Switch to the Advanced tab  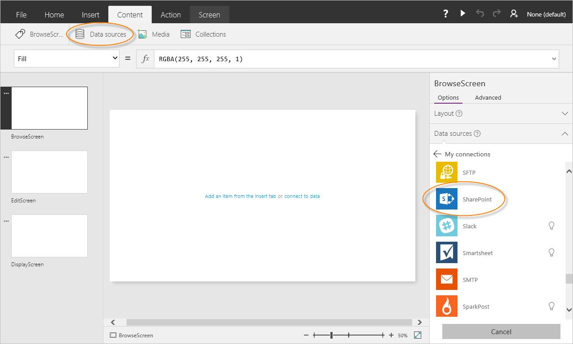487,97
